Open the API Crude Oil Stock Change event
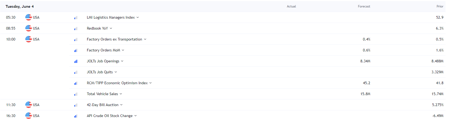The width and height of the screenshot is (449, 121). (110, 116)
